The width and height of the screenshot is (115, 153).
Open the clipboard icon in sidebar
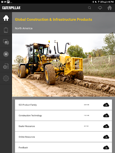6,30
